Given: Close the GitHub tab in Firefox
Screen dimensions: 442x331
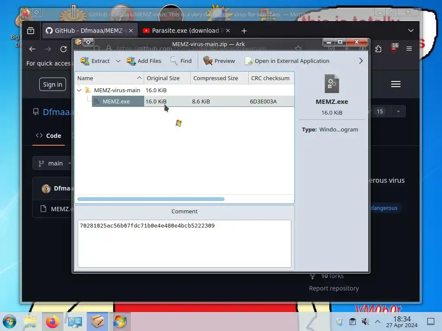Looking at the screenshot, I should pos(131,31).
